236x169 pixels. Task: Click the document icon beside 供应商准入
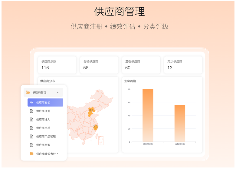[x=31, y=120]
